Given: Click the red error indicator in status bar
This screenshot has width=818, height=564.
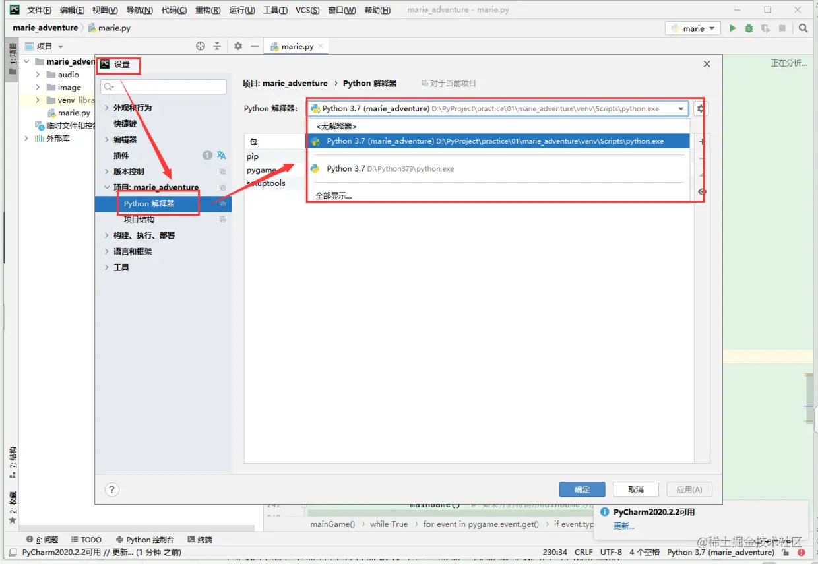Looking at the screenshot, I should (x=801, y=552).
